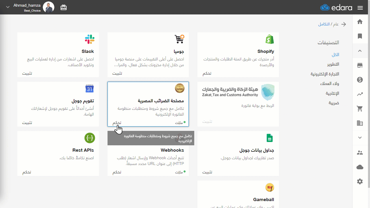The height and width of the screenshot is (208, 370).
Task: Click تحكم on the Rest APIs card
Action: pos(27,172)
